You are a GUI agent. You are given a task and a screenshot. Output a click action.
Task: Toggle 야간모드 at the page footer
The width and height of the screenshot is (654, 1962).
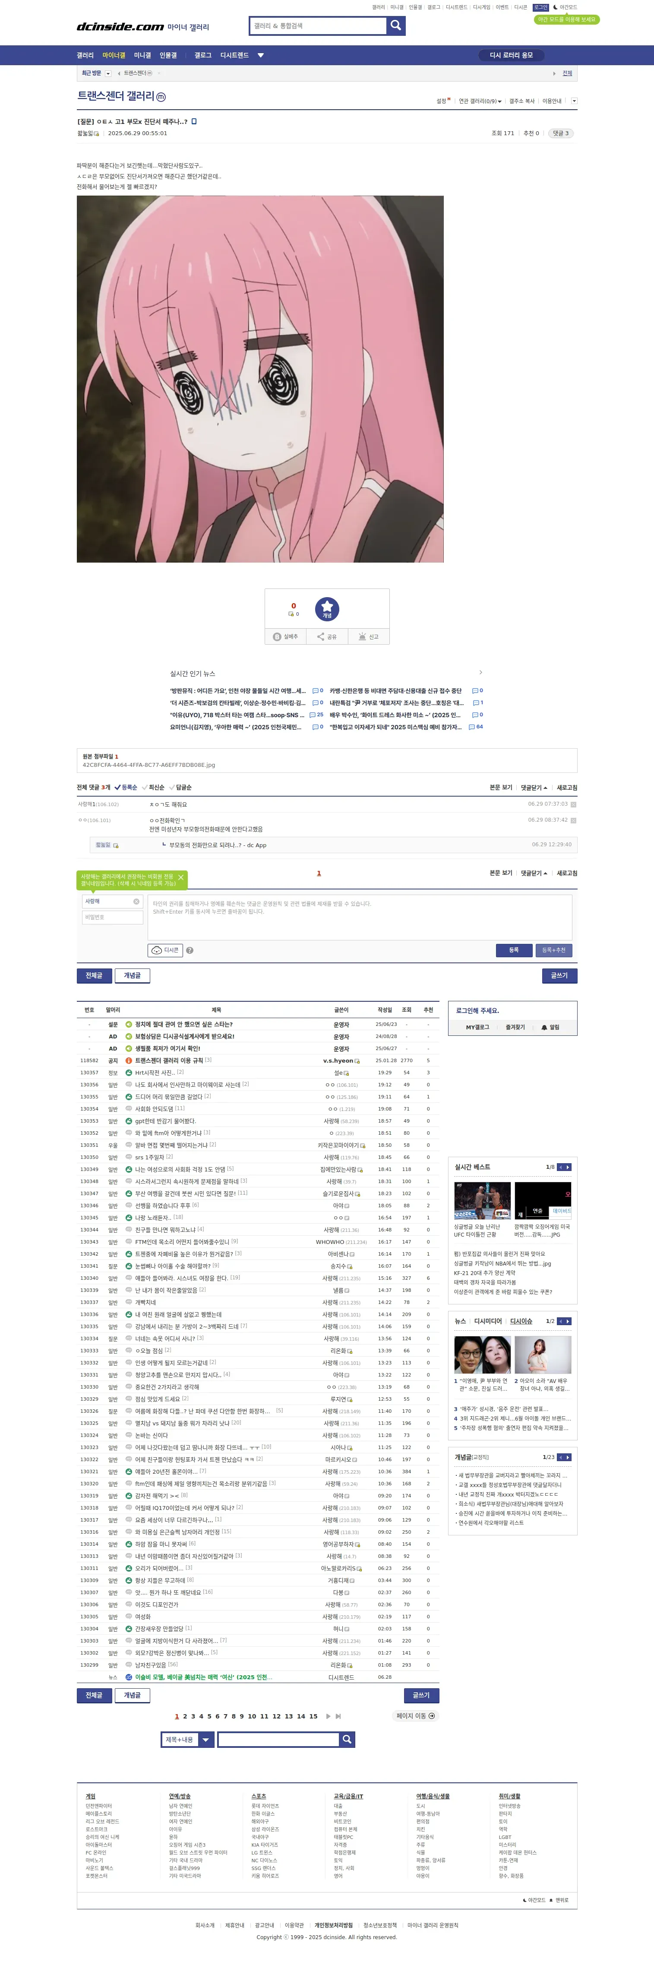tap(534, 1899)
